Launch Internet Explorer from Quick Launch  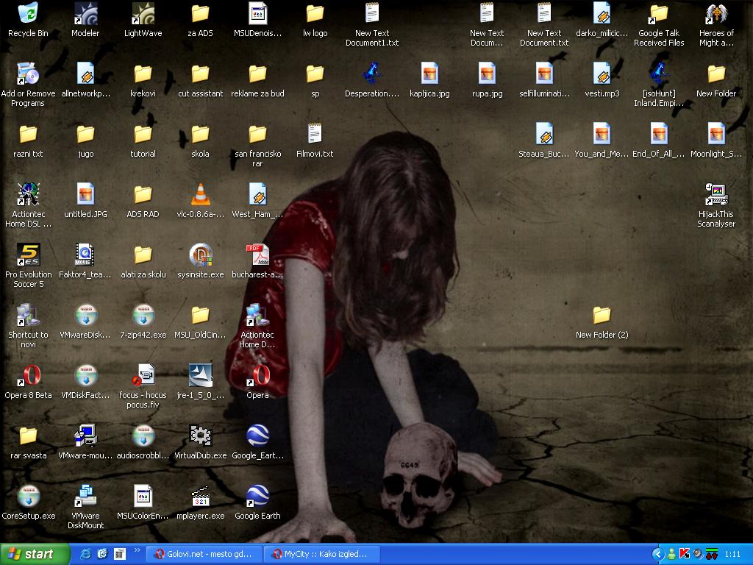pos(85,554)
